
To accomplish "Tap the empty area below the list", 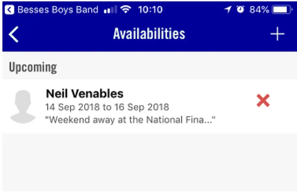I will [x=149, y=162].
